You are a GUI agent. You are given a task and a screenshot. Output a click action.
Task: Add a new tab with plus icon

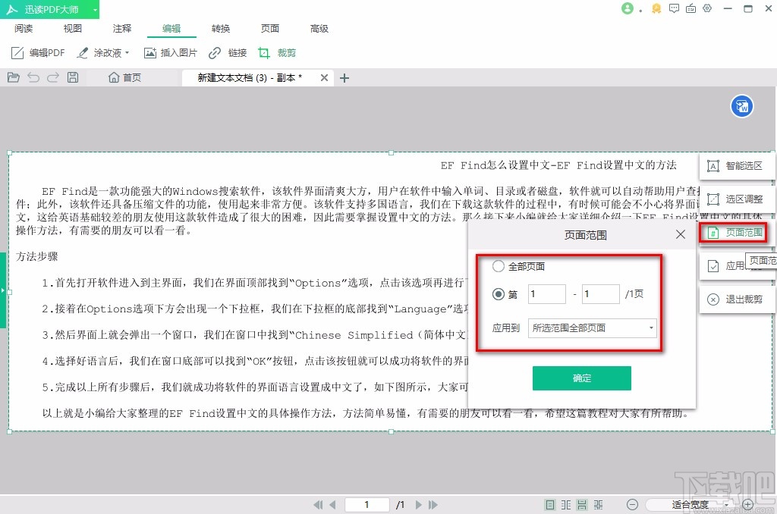pos(344,78)
